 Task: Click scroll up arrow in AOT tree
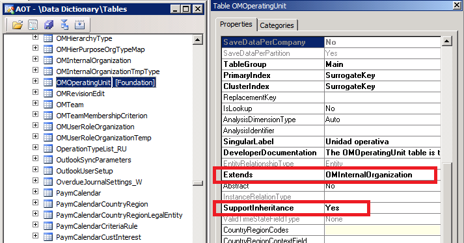[197, 40]
